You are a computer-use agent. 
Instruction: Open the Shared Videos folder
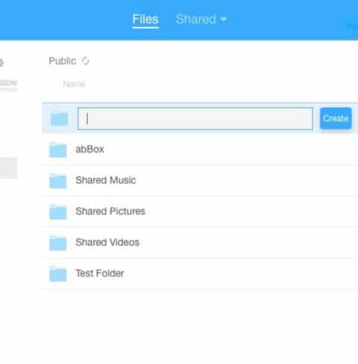pyautogui.click(x=107, y=242)
